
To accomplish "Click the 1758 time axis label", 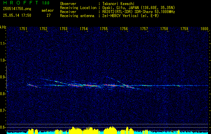I will [x=164, y=29].
